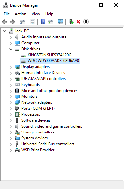The height and width of the screenshot is (189, 124).
Task: Show/hide console tree toolbar icon
Action: [x=22, y=22]
